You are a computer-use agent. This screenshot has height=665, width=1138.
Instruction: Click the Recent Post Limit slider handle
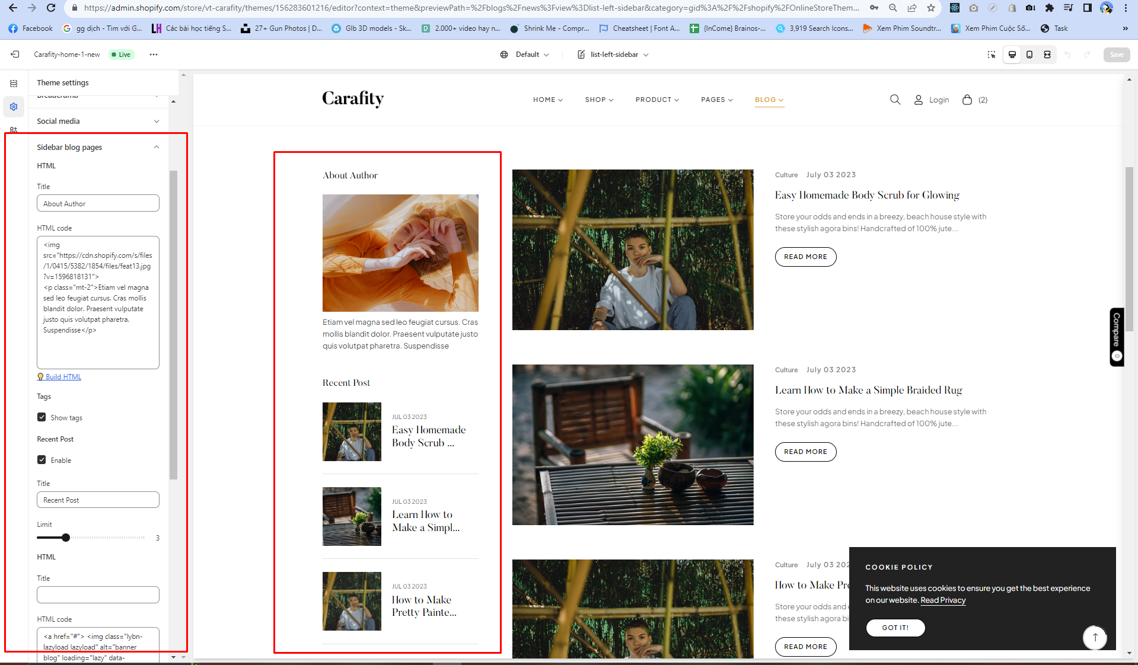[x=66, y=538]
